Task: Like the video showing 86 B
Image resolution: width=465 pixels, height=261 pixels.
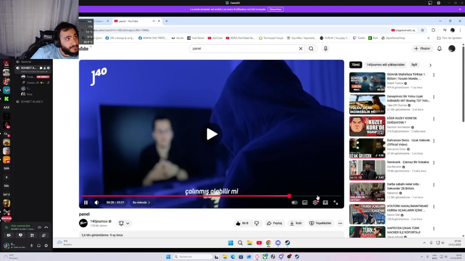Action: (242, 223)
